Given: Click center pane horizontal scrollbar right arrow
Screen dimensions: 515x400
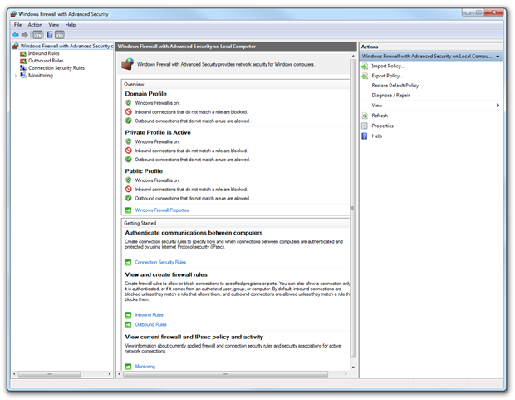Looking at the screenshot, I should coord(346,374).
